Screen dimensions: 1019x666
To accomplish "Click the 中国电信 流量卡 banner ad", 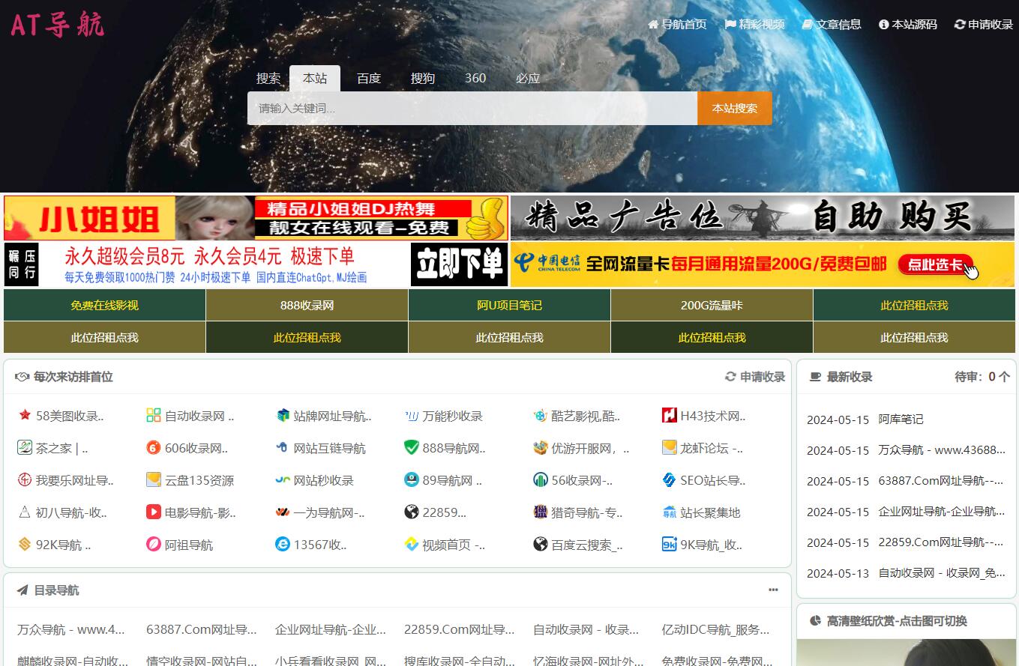I will click(x=762, y=264).
